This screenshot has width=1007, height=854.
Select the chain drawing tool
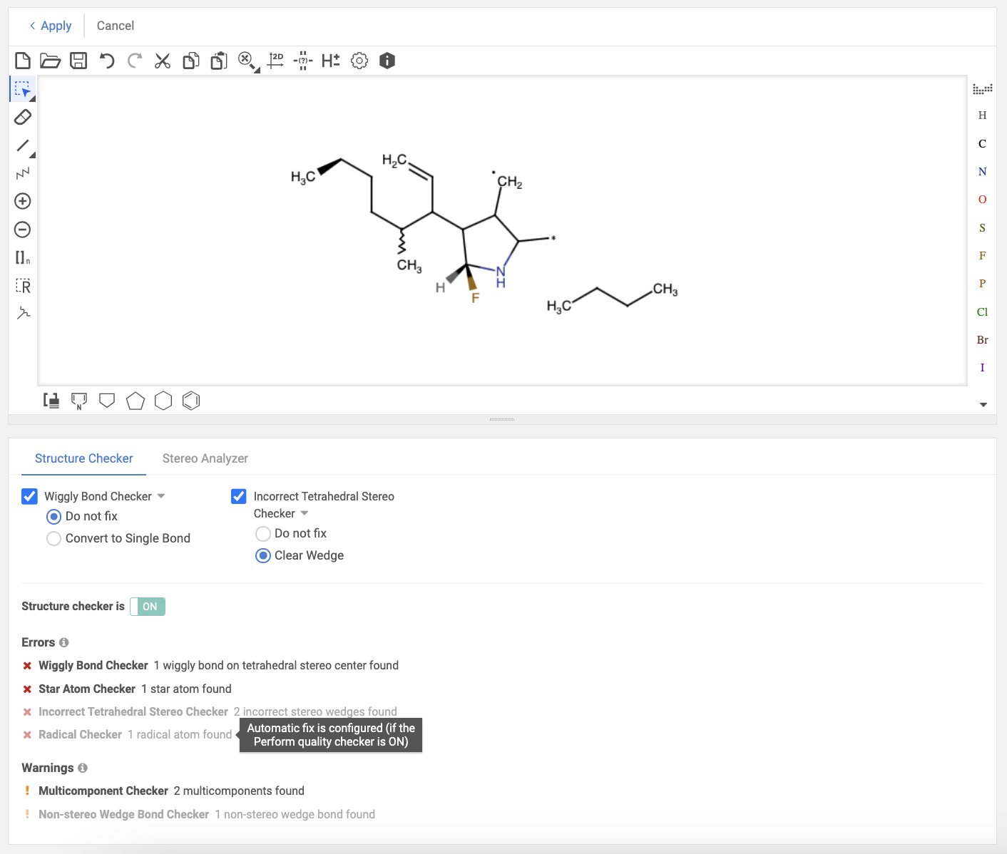tap(23, 173)
